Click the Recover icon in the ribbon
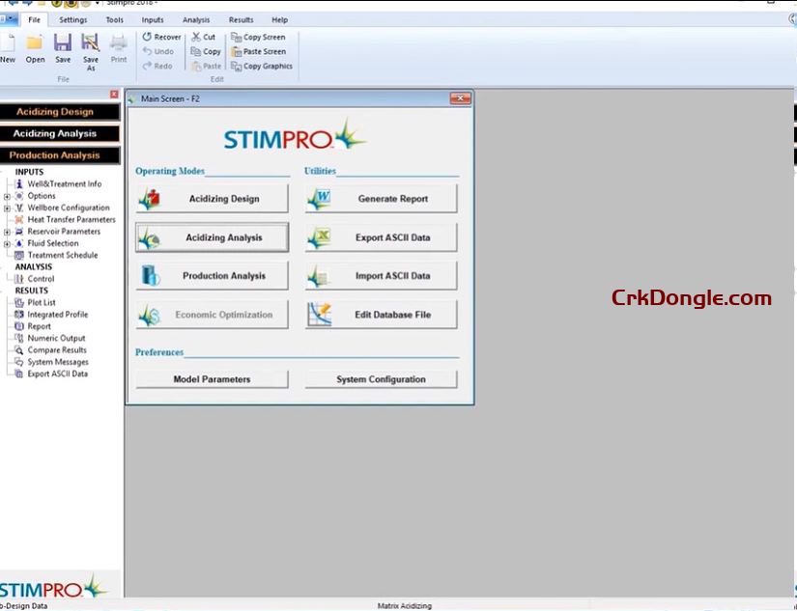 [x=147, y=38]
